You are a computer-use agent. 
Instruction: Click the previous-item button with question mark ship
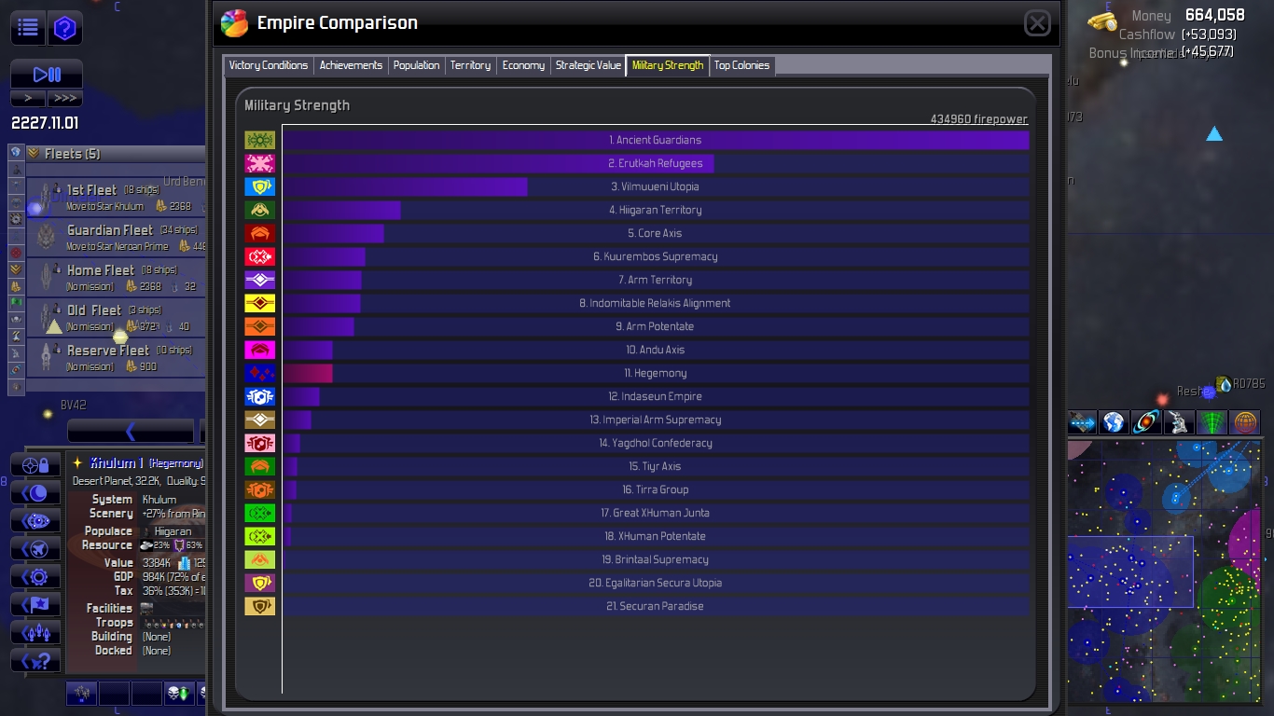tap(35, 661)
